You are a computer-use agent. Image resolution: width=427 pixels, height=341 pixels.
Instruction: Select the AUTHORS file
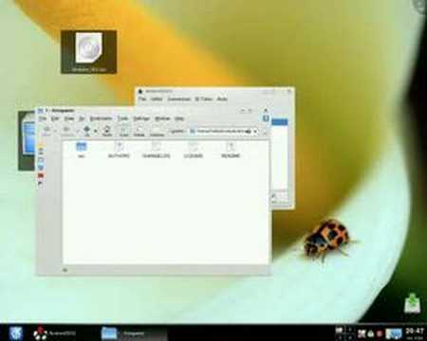(x=119, y=150)
